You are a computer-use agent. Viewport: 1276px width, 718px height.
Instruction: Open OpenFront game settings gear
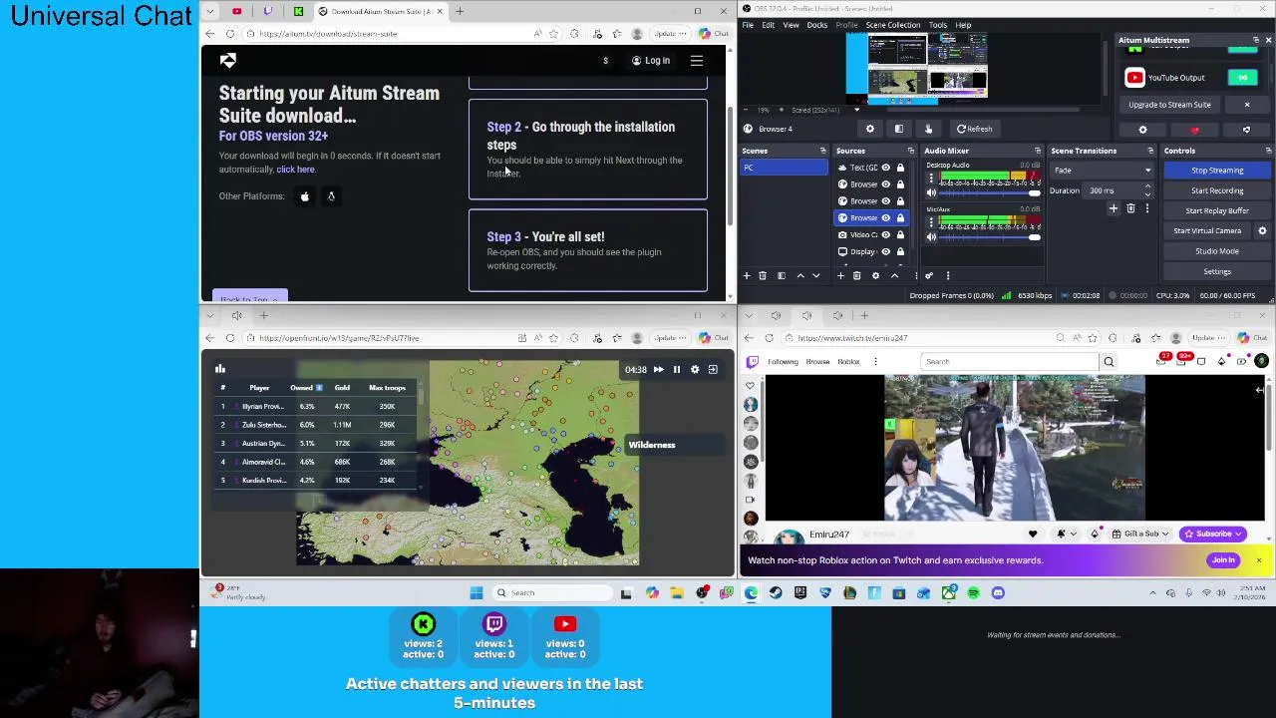tap(695, 370)
